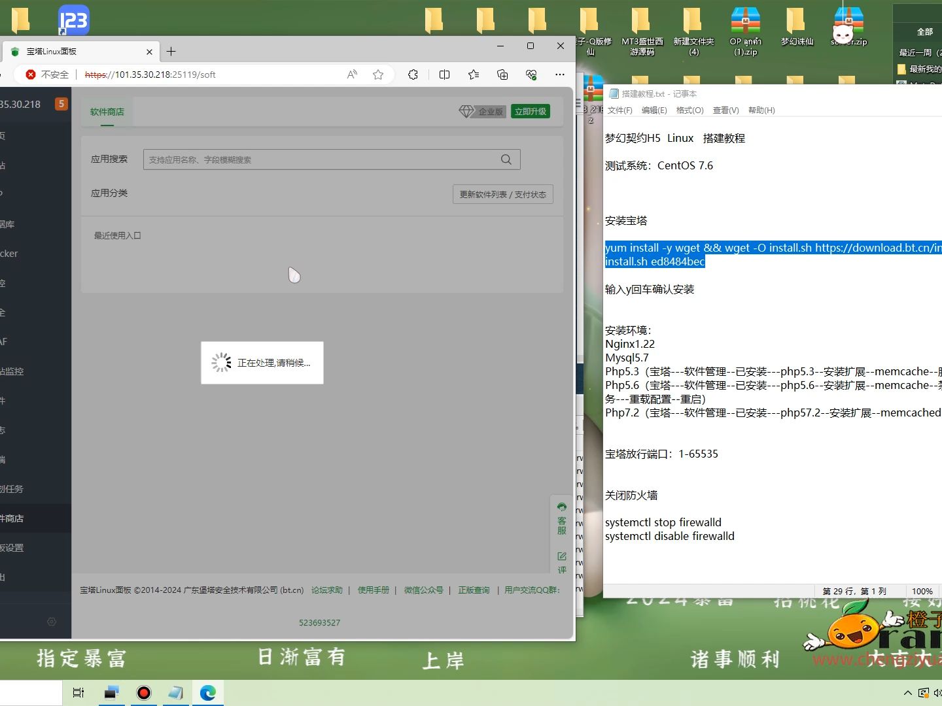Click the 全部 filter in right panel
This screenshot has width=942, height=706.
925,31
